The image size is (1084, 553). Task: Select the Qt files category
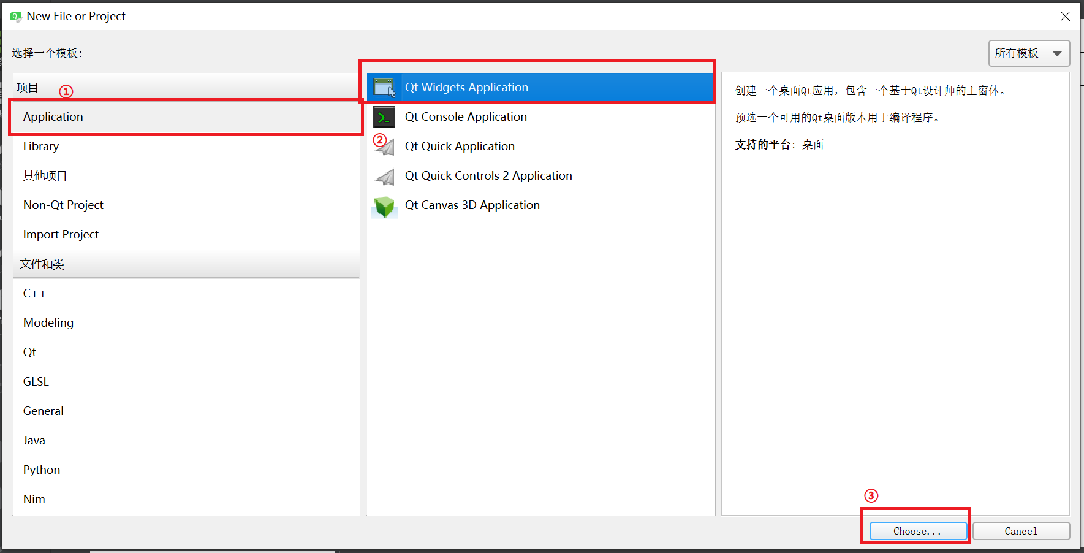(x=186, y=353)
